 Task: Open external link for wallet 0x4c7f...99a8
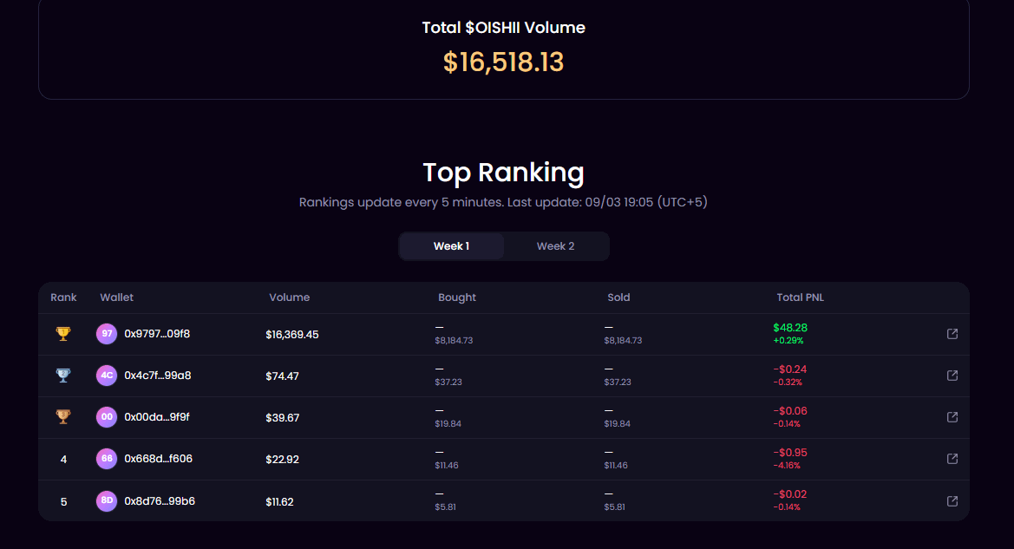click(952, 376)
